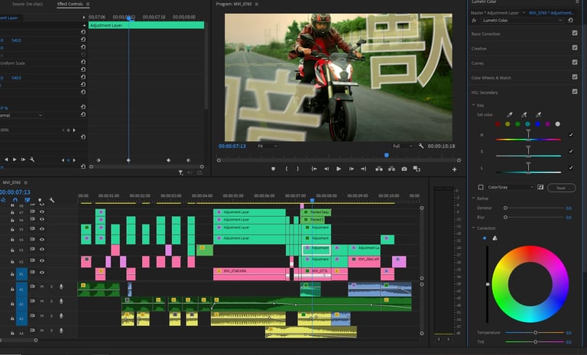The image size is (587, 355).
Task: Open the Program MVI_0765 panel menu
Action: click(x=257, y=4)
